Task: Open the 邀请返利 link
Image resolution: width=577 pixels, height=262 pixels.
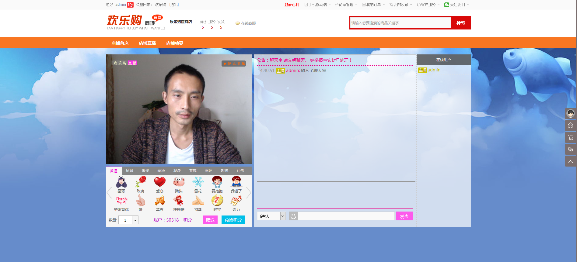Action: 292,5
